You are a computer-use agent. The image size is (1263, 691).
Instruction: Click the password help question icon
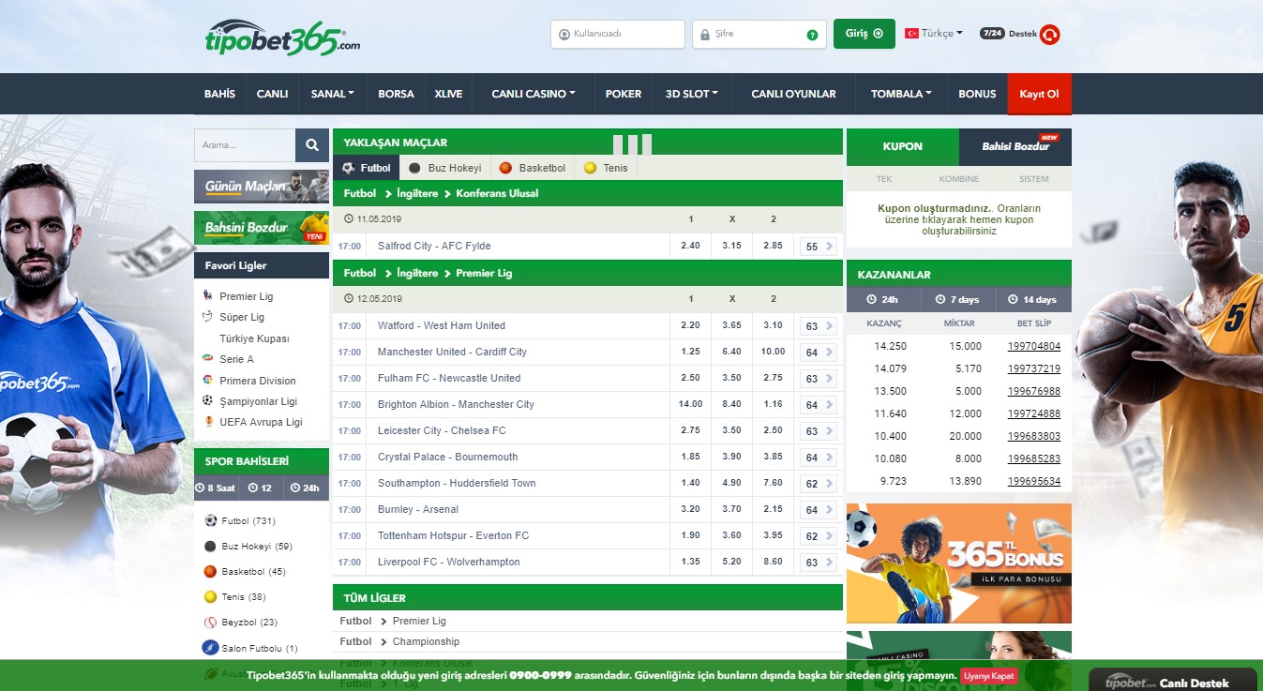click(812, 35)
